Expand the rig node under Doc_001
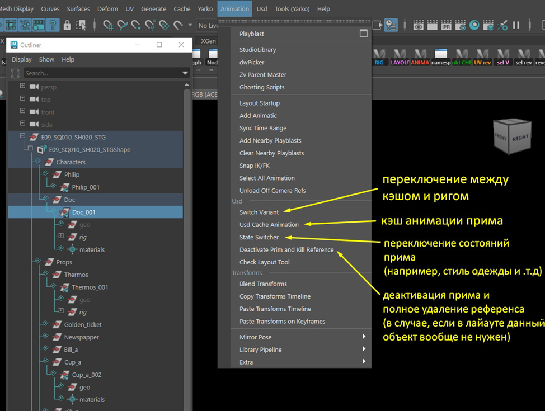Image resolution: width=545 pixels, height=411 pixels. tap(61, 236)
